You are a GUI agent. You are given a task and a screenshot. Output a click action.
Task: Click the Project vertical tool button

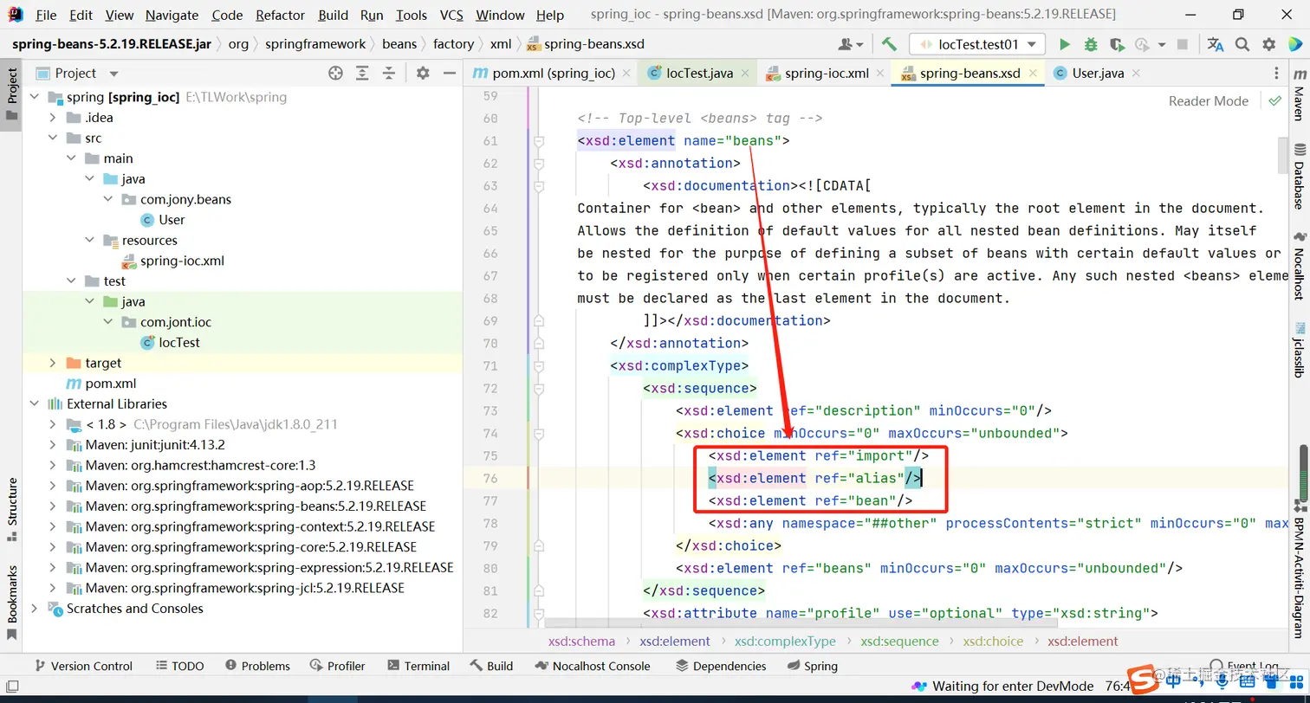(12, 94)
